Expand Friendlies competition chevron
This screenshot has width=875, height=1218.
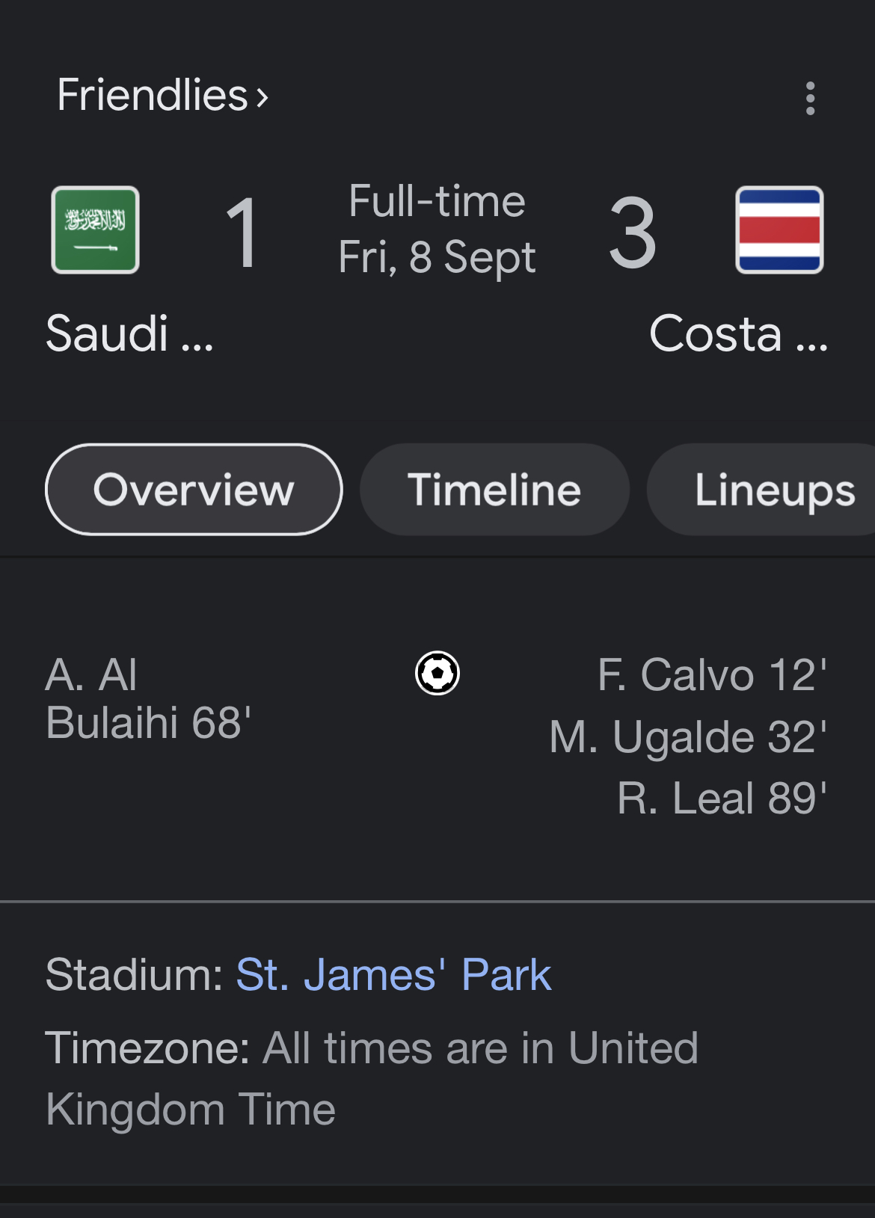click(262, 97)
